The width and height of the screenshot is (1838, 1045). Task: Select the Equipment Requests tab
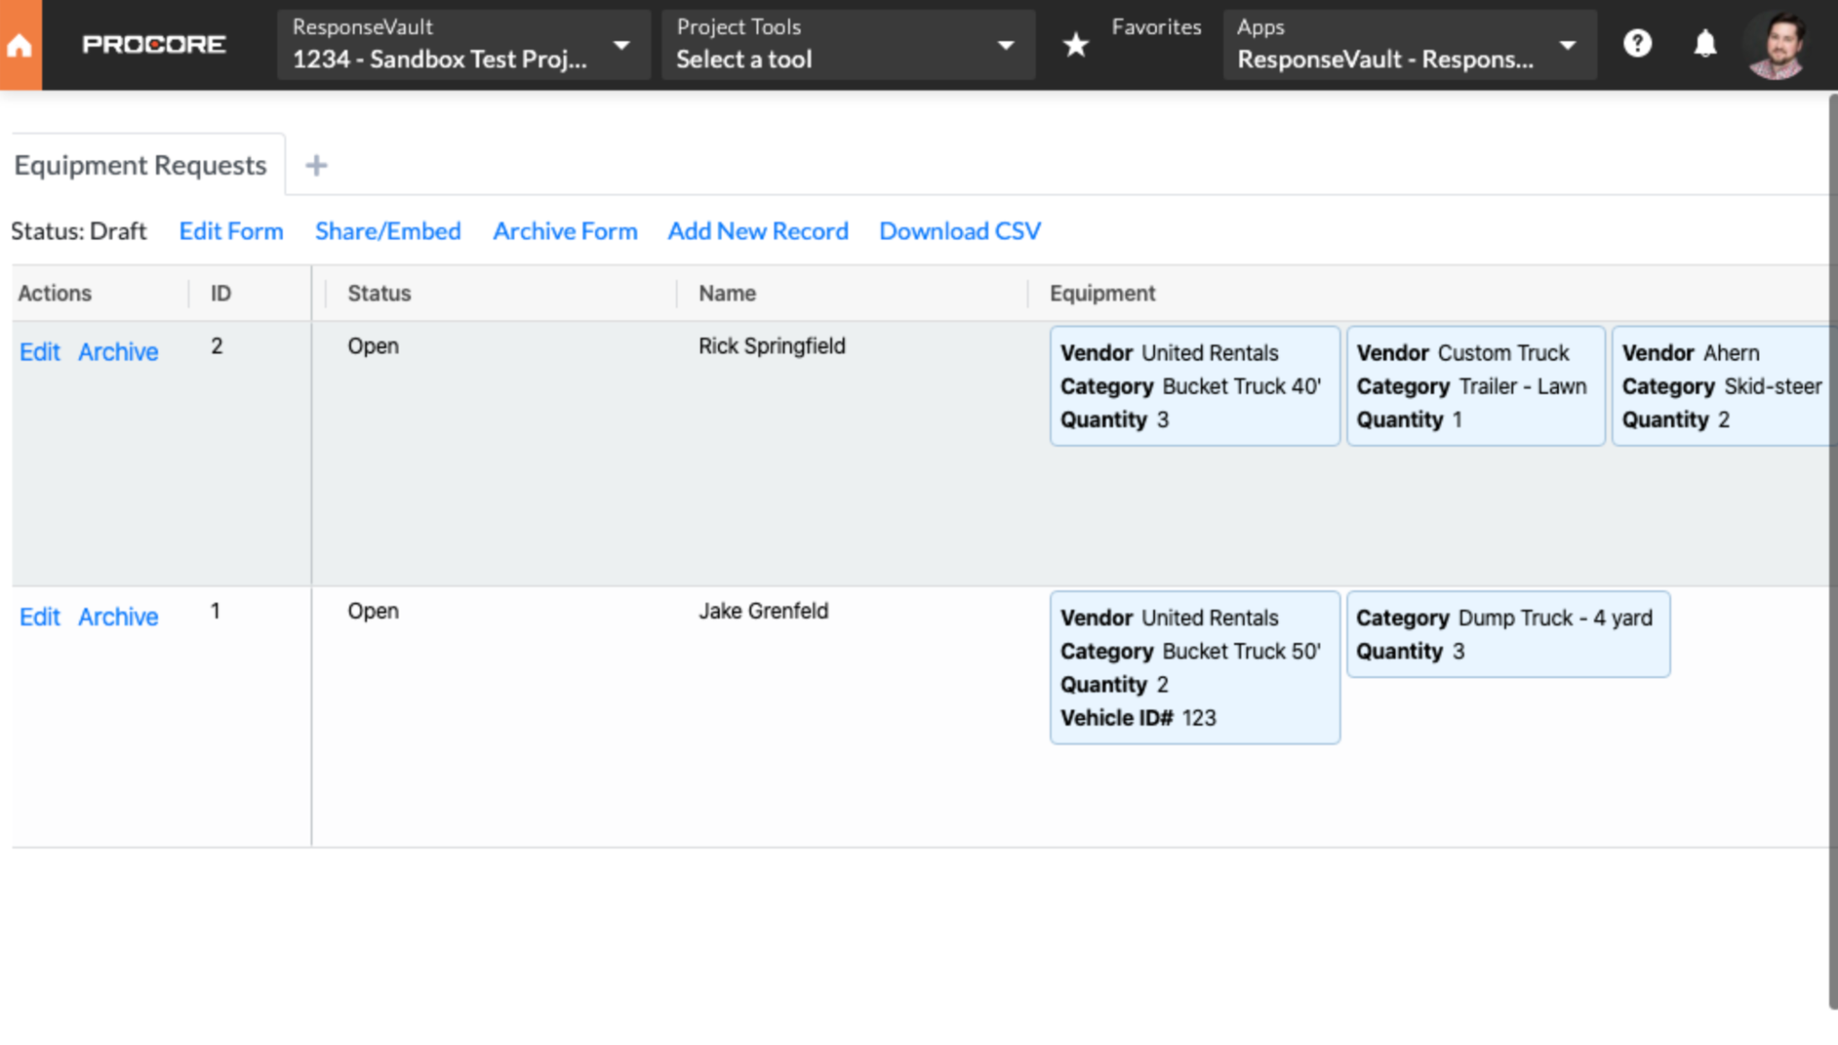point(141,165)
